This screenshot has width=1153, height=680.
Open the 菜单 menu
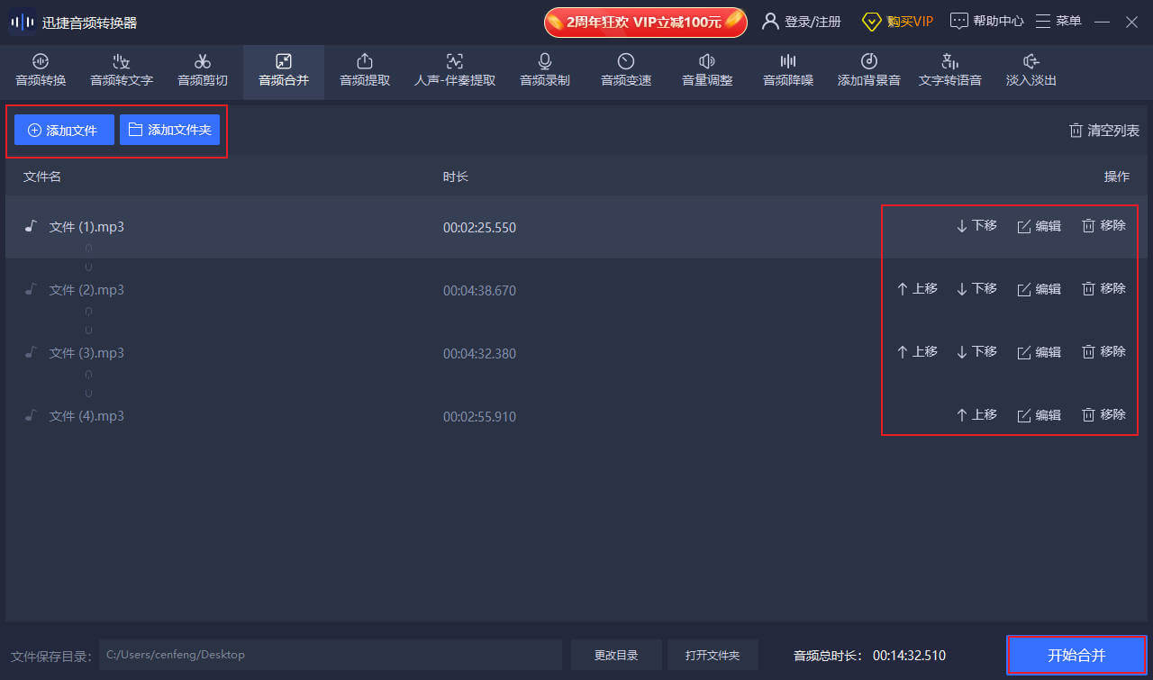pos(1058,22)
